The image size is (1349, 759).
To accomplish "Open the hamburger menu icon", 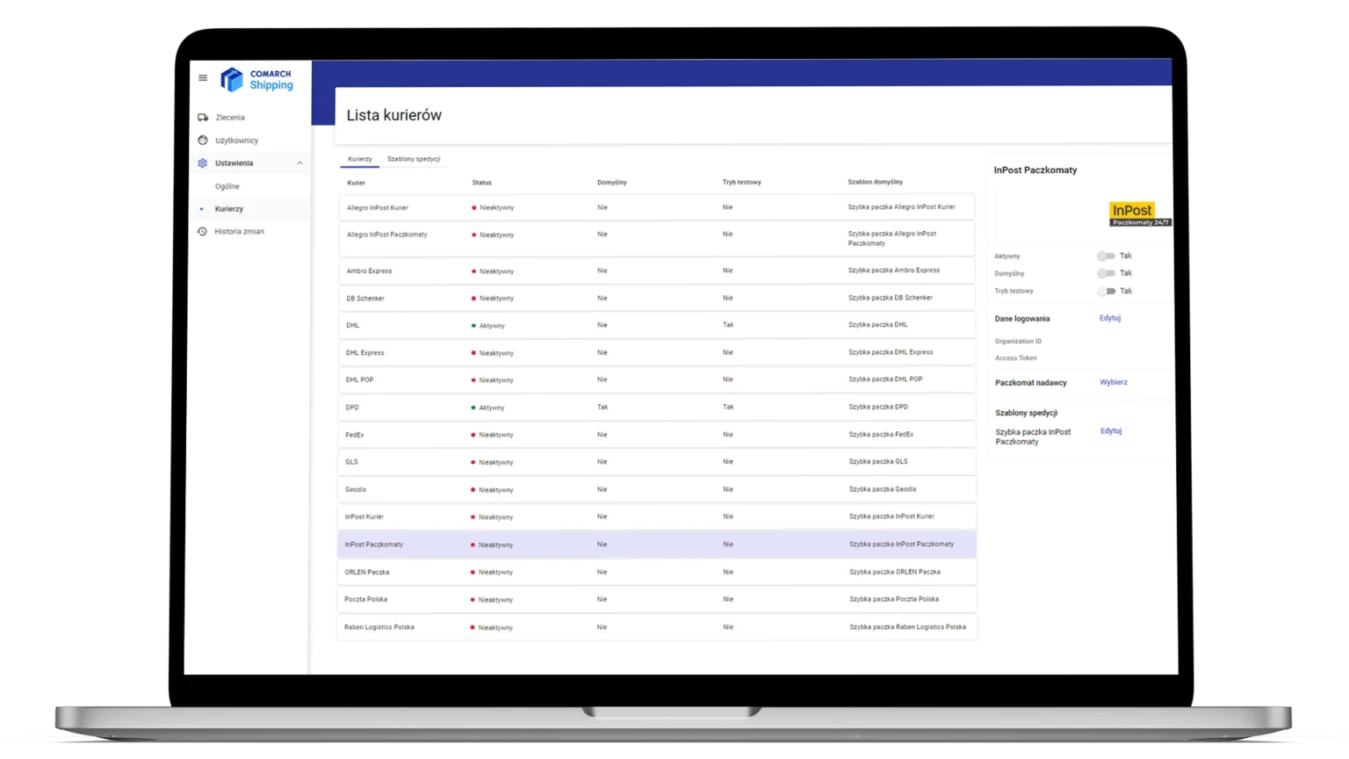I will [x=203, y=78].
